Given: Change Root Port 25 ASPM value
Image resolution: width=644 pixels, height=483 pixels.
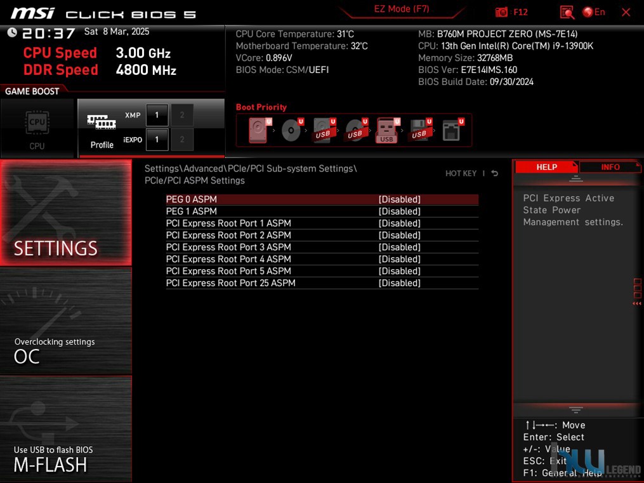Looking at the screenshot, I should 399,282.
